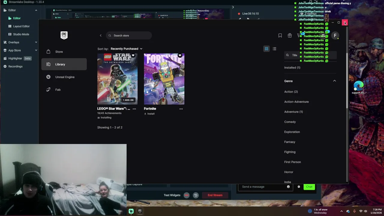Open the chat settings gear
Screen dimensions: 384x216
coord(299,187)
